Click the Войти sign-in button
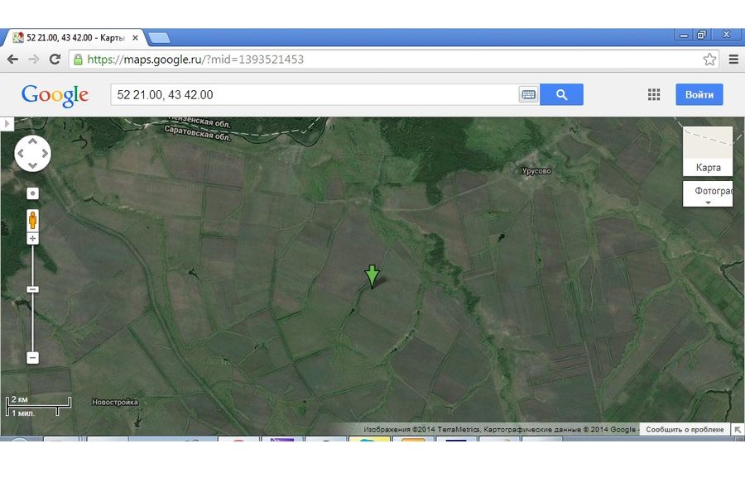745x477 pixels. [x=699, y=95]
